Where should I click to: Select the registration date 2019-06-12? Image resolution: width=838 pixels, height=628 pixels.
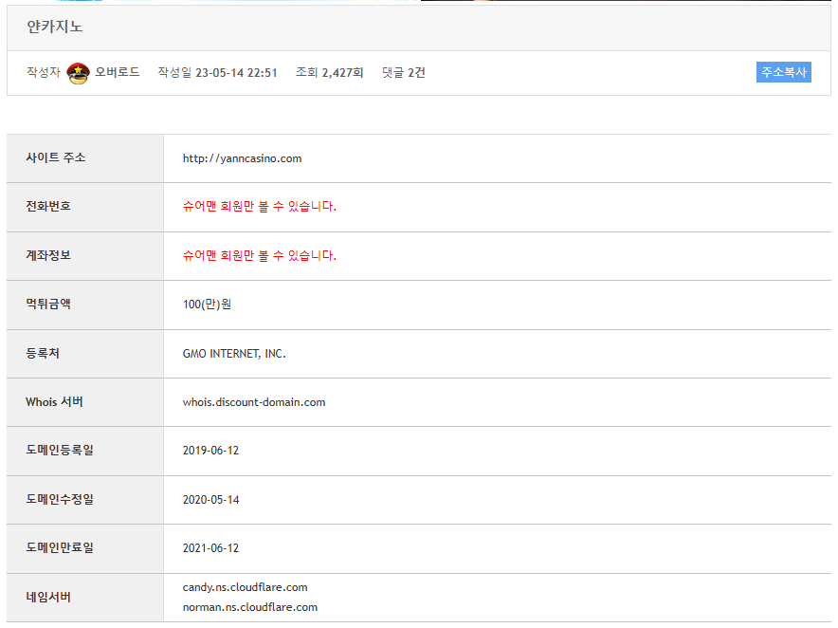click(x=210, y=451)
